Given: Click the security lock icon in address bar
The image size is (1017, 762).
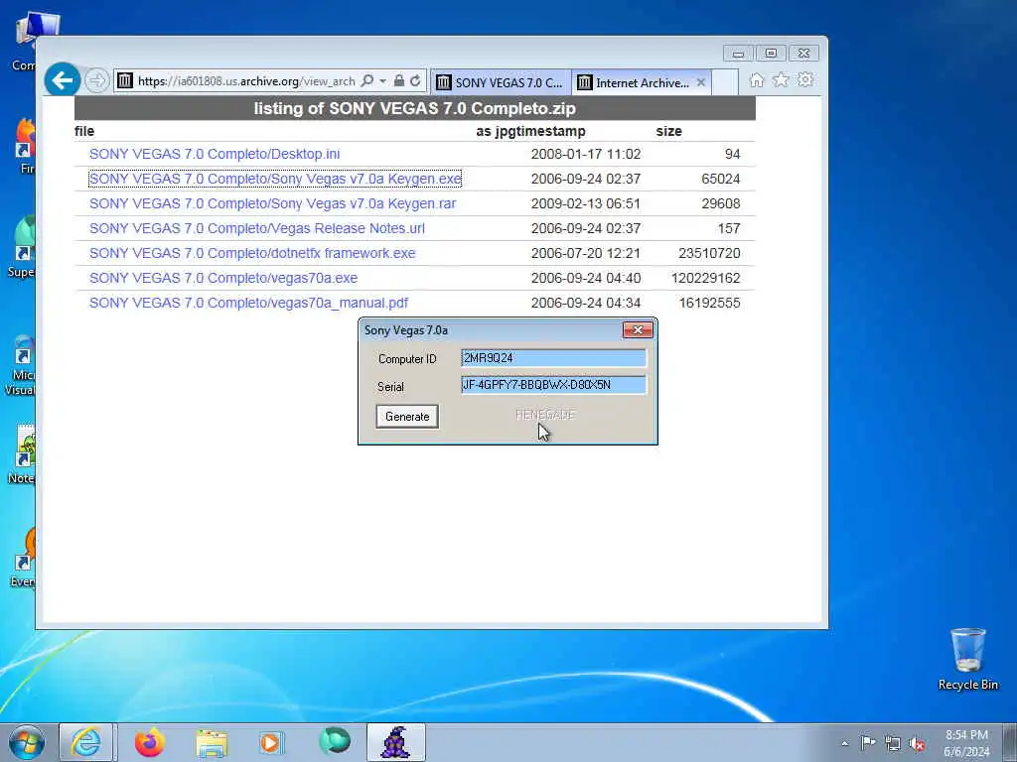Looking at the screenshot, I should [399, 81].
